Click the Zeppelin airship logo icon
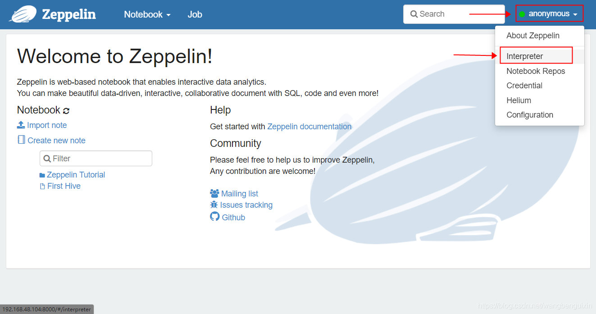Image resolution: width=596 pixels, height=314 pixels. [23, 14]
